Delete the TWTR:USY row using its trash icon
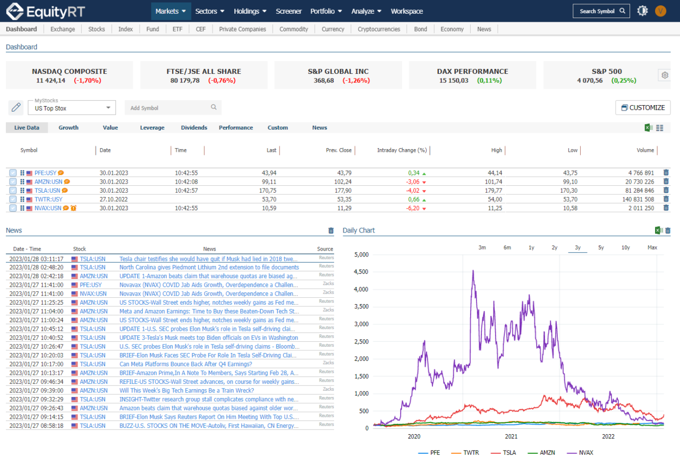The width and height of the screenshot is (680, 465). tap(666, 199)
